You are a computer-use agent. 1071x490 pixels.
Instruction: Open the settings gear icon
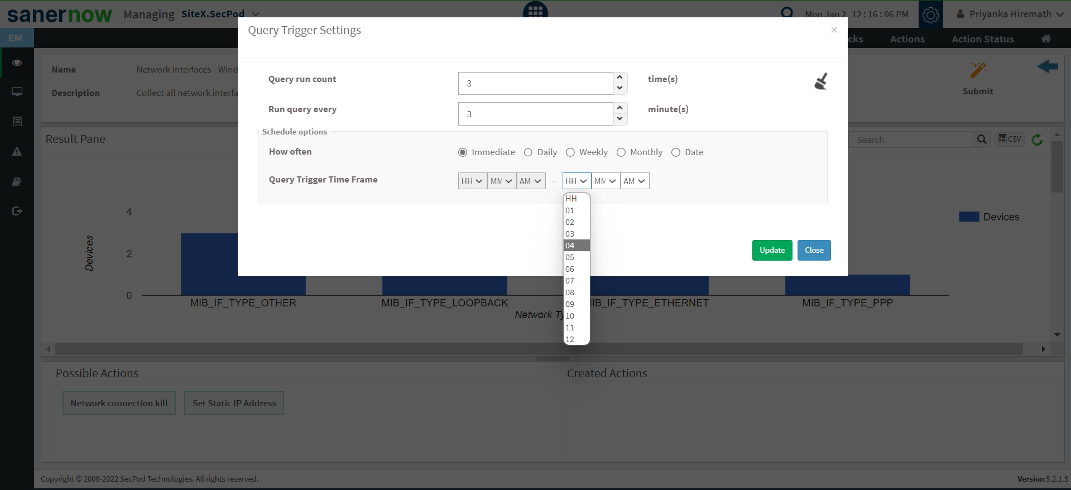[x=930, y=15]
